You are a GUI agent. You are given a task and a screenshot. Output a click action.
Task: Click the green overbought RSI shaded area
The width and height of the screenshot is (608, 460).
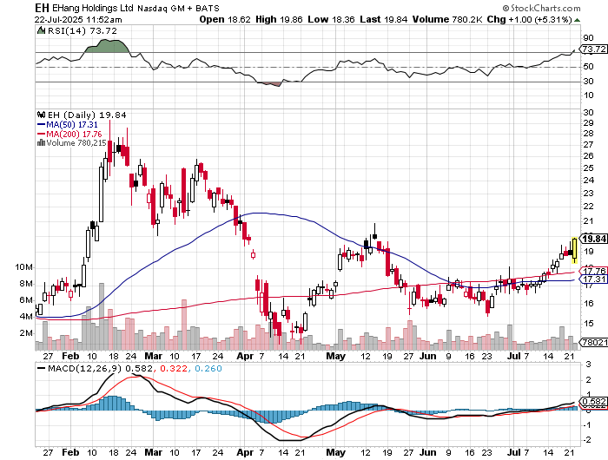(x=107, y=46)
